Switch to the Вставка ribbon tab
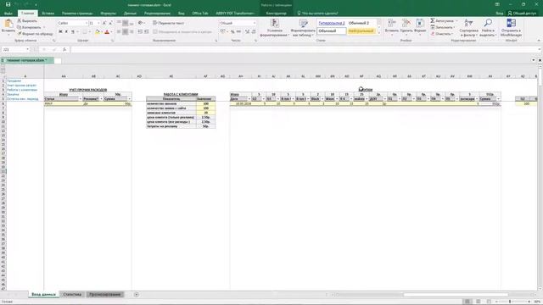The height and width of the screenshot is (305, 543). pos(48,14)
